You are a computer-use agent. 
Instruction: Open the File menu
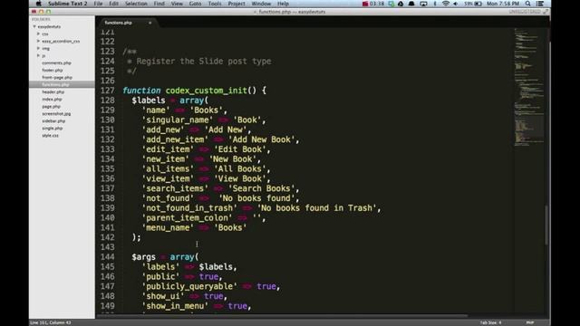pos(98,4)
